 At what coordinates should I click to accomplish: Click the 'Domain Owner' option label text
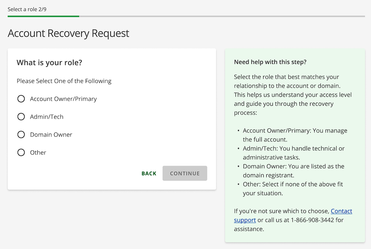[51, 135]
